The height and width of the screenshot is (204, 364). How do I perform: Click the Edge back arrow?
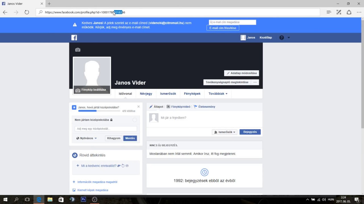(x=5, y=12)
